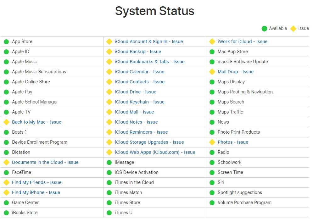Click the green dot beside Apple Music Subscriptions
This screenshot has height=222, width=313.
[6, 72]
